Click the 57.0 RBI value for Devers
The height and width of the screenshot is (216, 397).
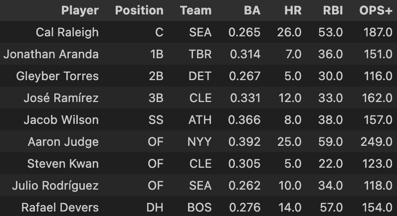pos(332,208)
